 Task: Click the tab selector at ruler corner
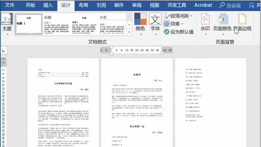[x=4, y=51]
